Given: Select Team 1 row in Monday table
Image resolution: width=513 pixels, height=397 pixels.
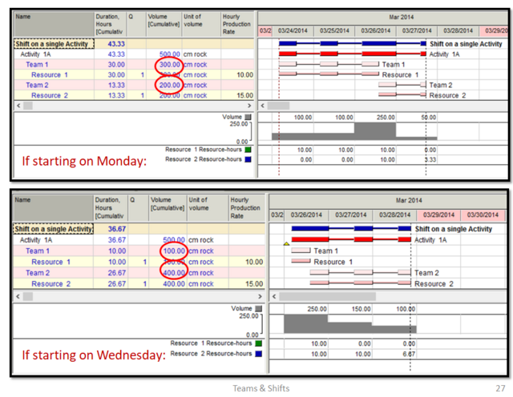Looking at the screenshot, I should pyautogui.click(x=134, y=65).
